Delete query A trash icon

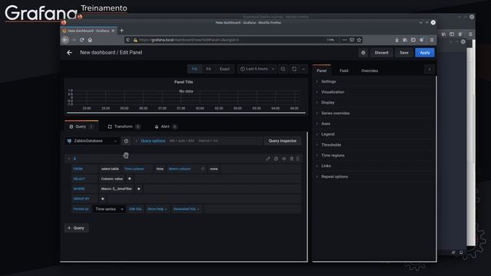point(292,159)
